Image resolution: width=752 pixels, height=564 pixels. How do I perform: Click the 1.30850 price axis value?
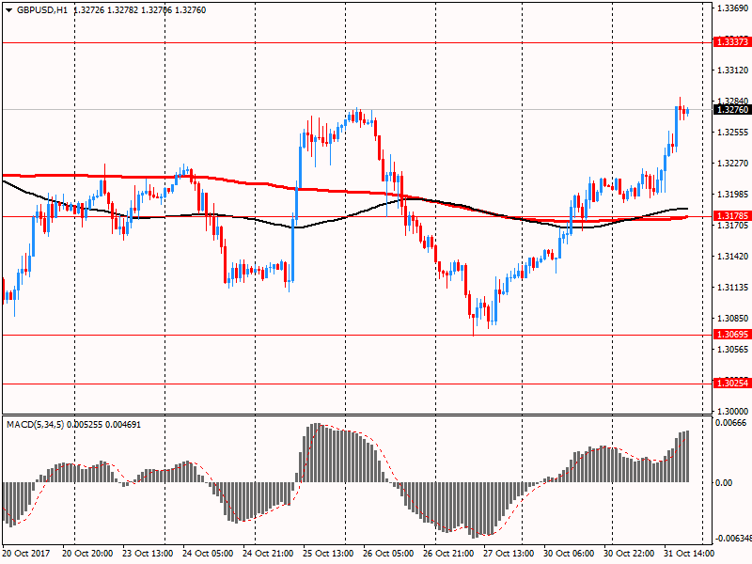(x=732, y=319)
